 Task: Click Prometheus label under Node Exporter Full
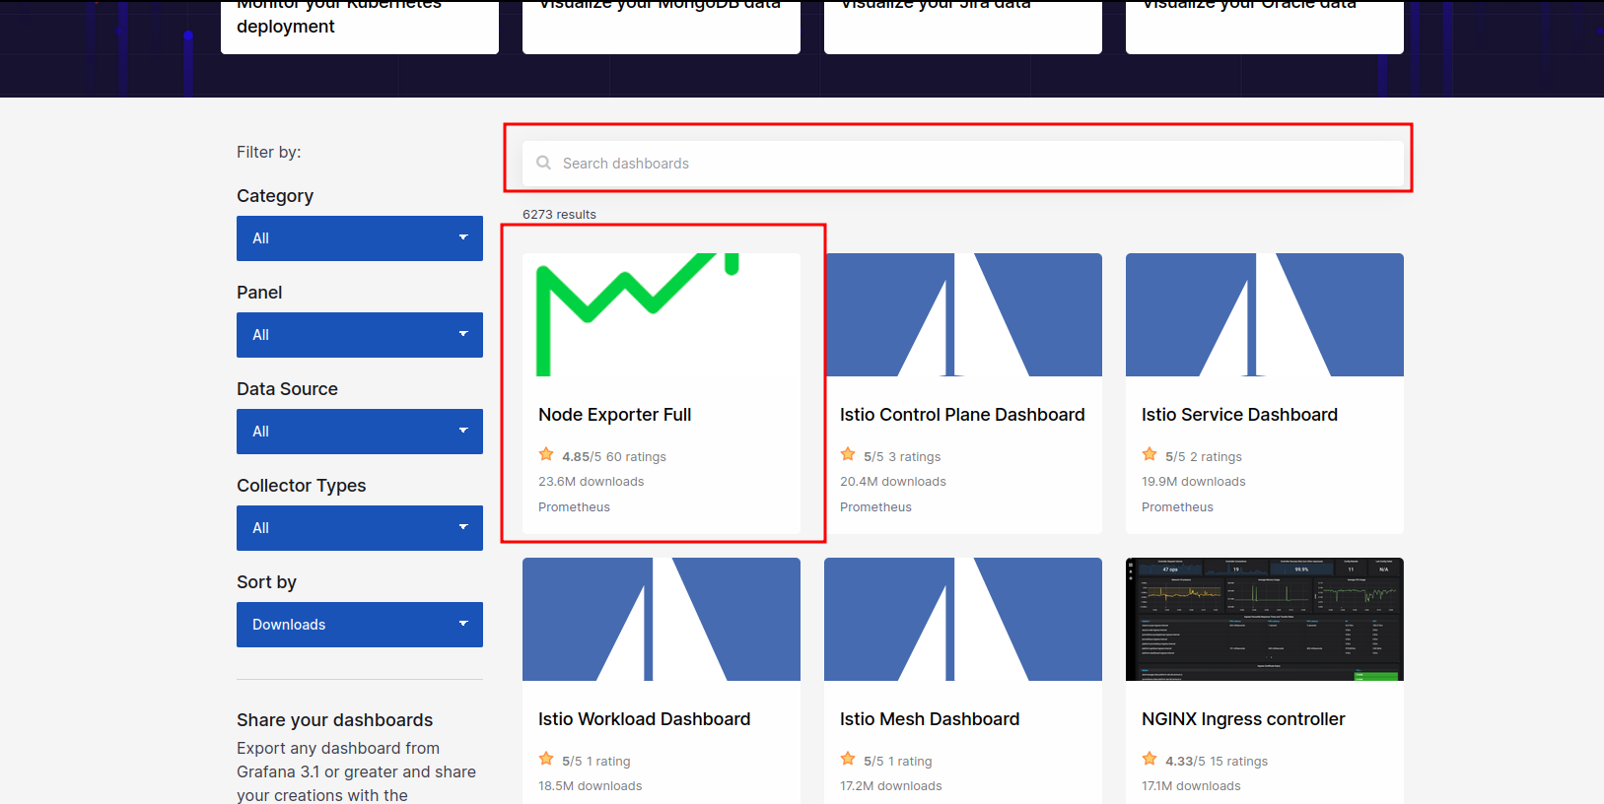pos(574,507)
